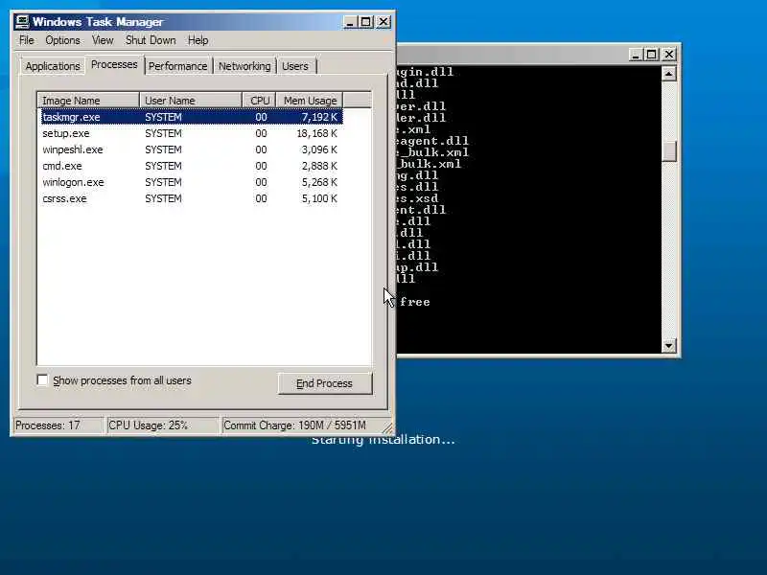
Task: Click the Task Manager title bar icon
Action: (22, 22)
